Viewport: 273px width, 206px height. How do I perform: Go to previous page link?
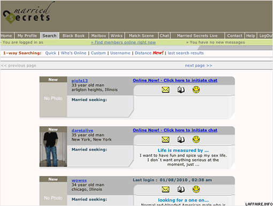point(19,65)
